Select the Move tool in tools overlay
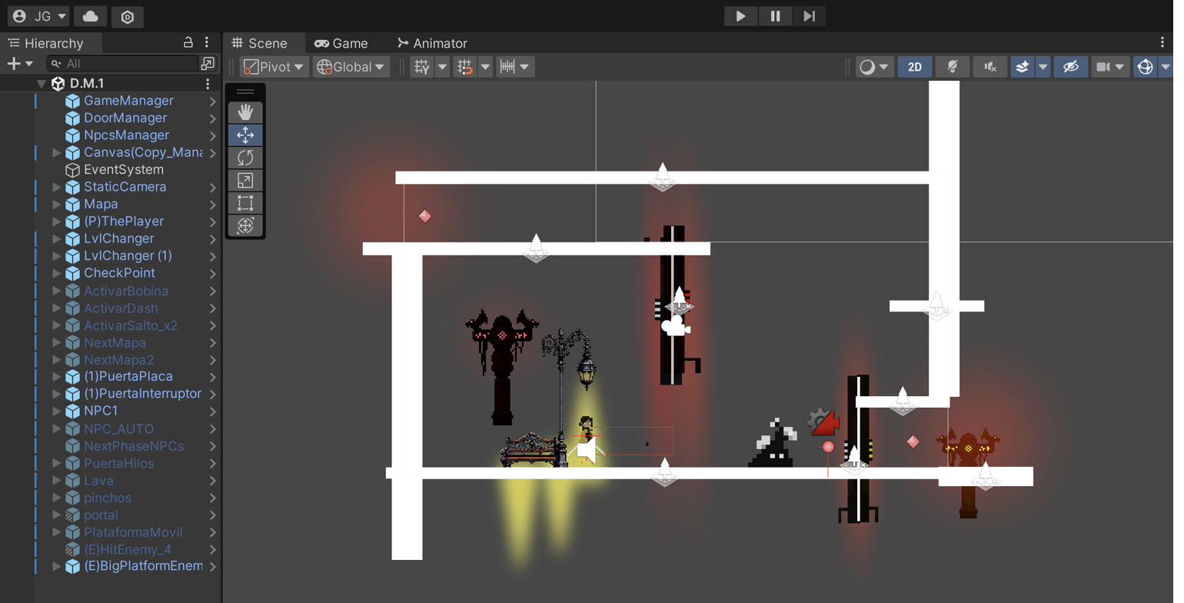 [245, 135]
